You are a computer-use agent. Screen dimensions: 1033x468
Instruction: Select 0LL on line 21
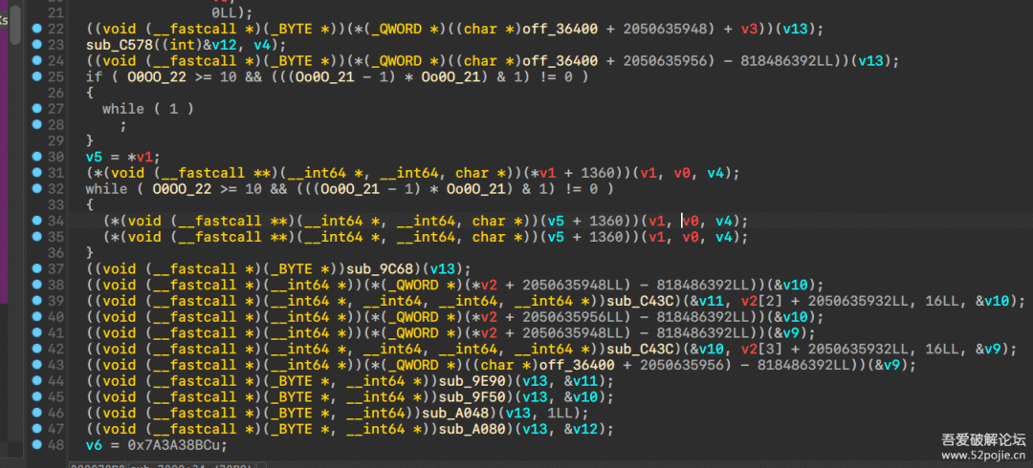coord(224,12)
